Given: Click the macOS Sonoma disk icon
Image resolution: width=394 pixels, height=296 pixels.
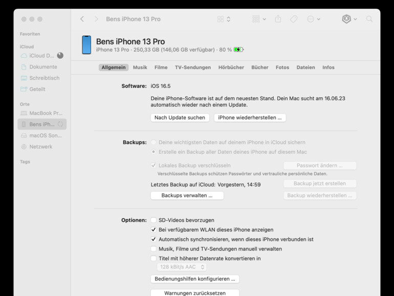Looking at the screenshot, I should (24, 136).
